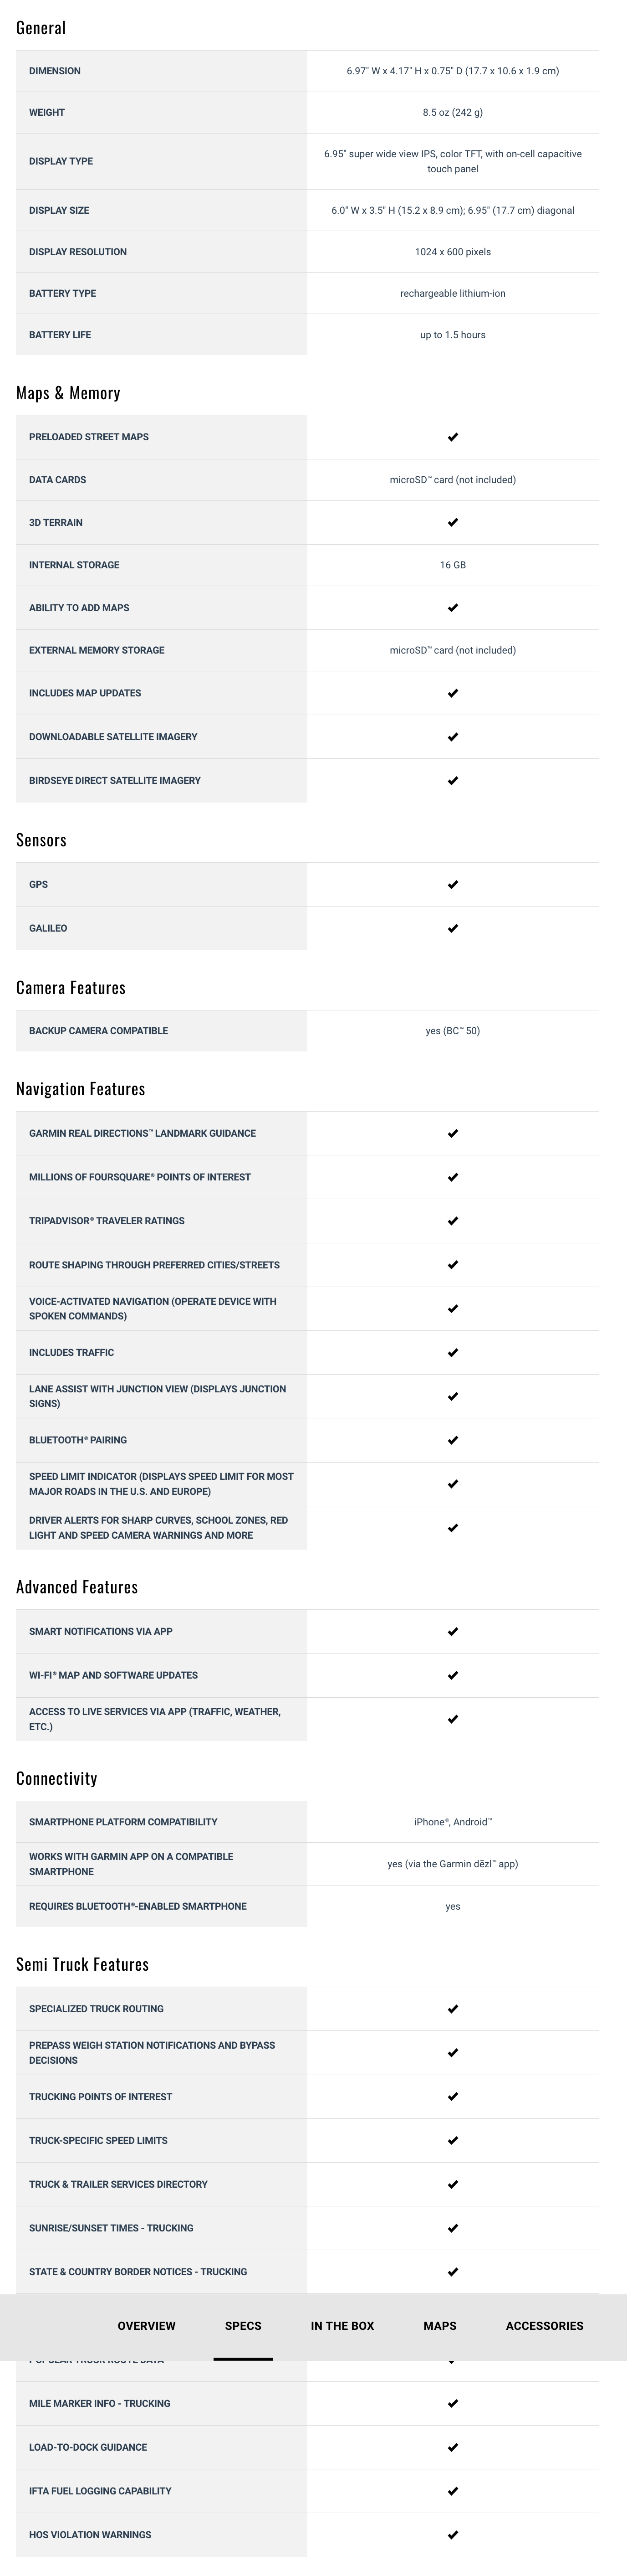Click the Smart Notifications via App checkmark

pyautogui.click(x=452, y=1631)
